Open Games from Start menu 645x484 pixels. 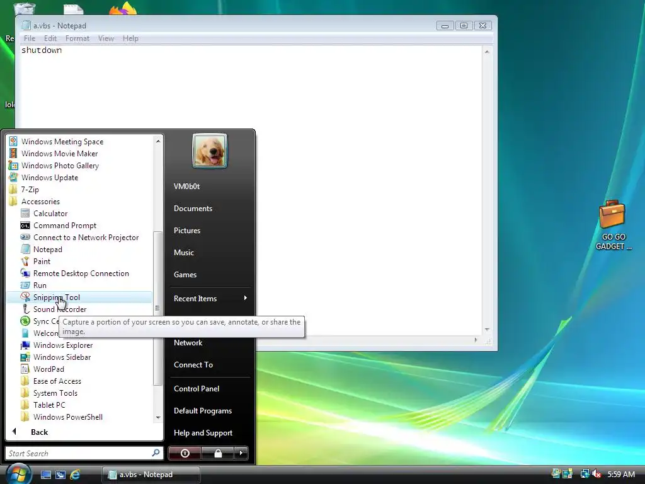point(185,275)
